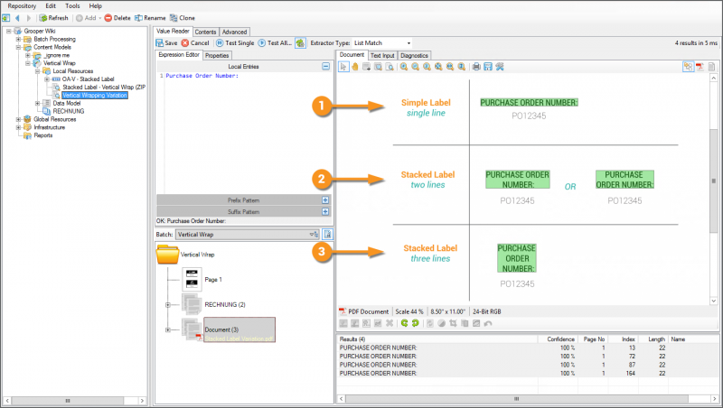Open the Tools menu
Image resolution: width=723 pixels, height=408 pixels.
72,5
